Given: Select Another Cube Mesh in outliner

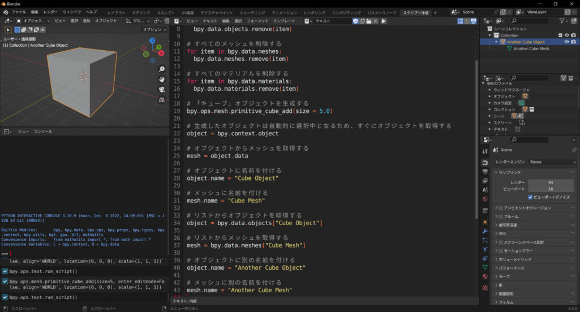Looking at the screenshot, I should (x=531, y=49).
